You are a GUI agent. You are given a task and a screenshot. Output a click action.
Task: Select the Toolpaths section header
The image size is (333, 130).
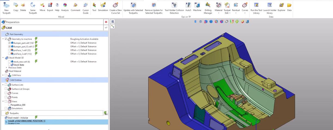pyautogui.click(x=52, y=113)
